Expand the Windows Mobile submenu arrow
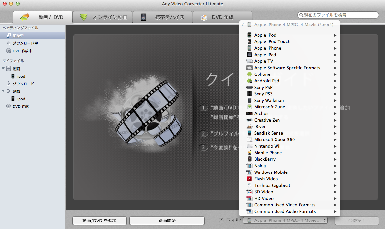 pos(335,172)
